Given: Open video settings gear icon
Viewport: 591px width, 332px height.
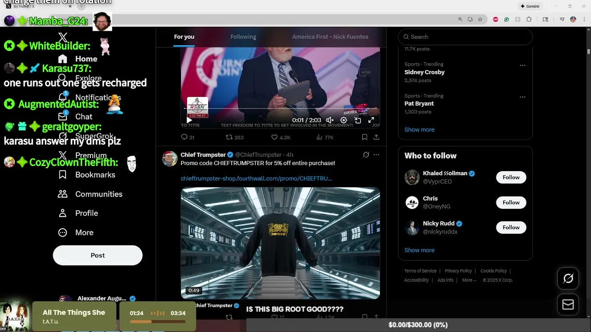Looking at the screenshot, I should point(344,120).
